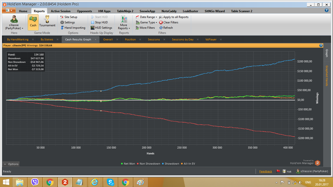Open Skype from the taskbar
333x187 pixels.
tap(110, 182)
